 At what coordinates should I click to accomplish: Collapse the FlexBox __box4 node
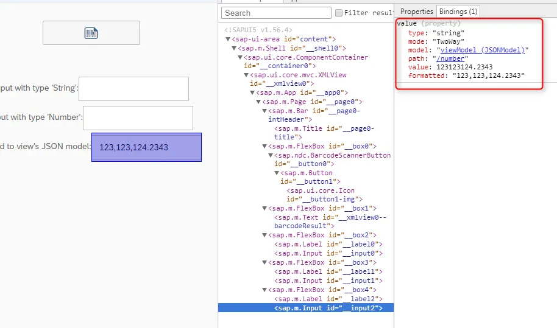point(264,290)
